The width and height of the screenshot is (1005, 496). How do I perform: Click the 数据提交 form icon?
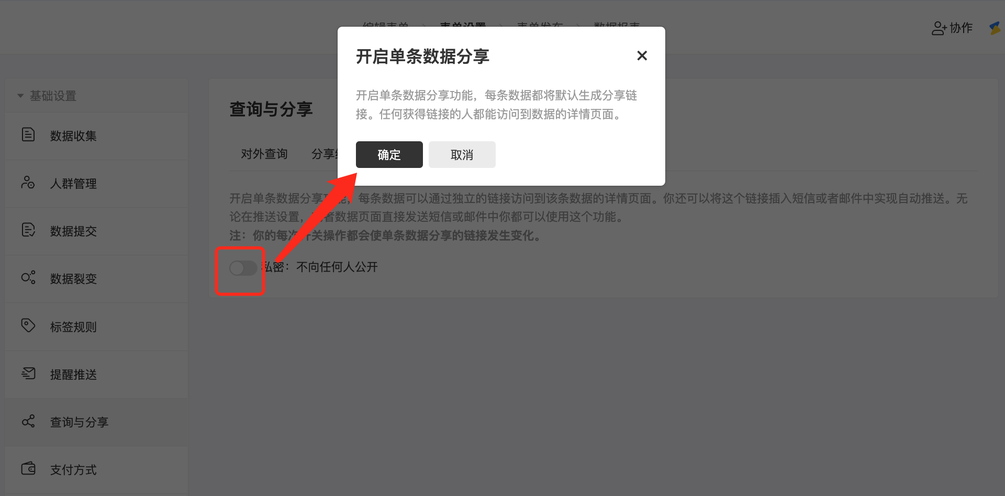point(28,230)
